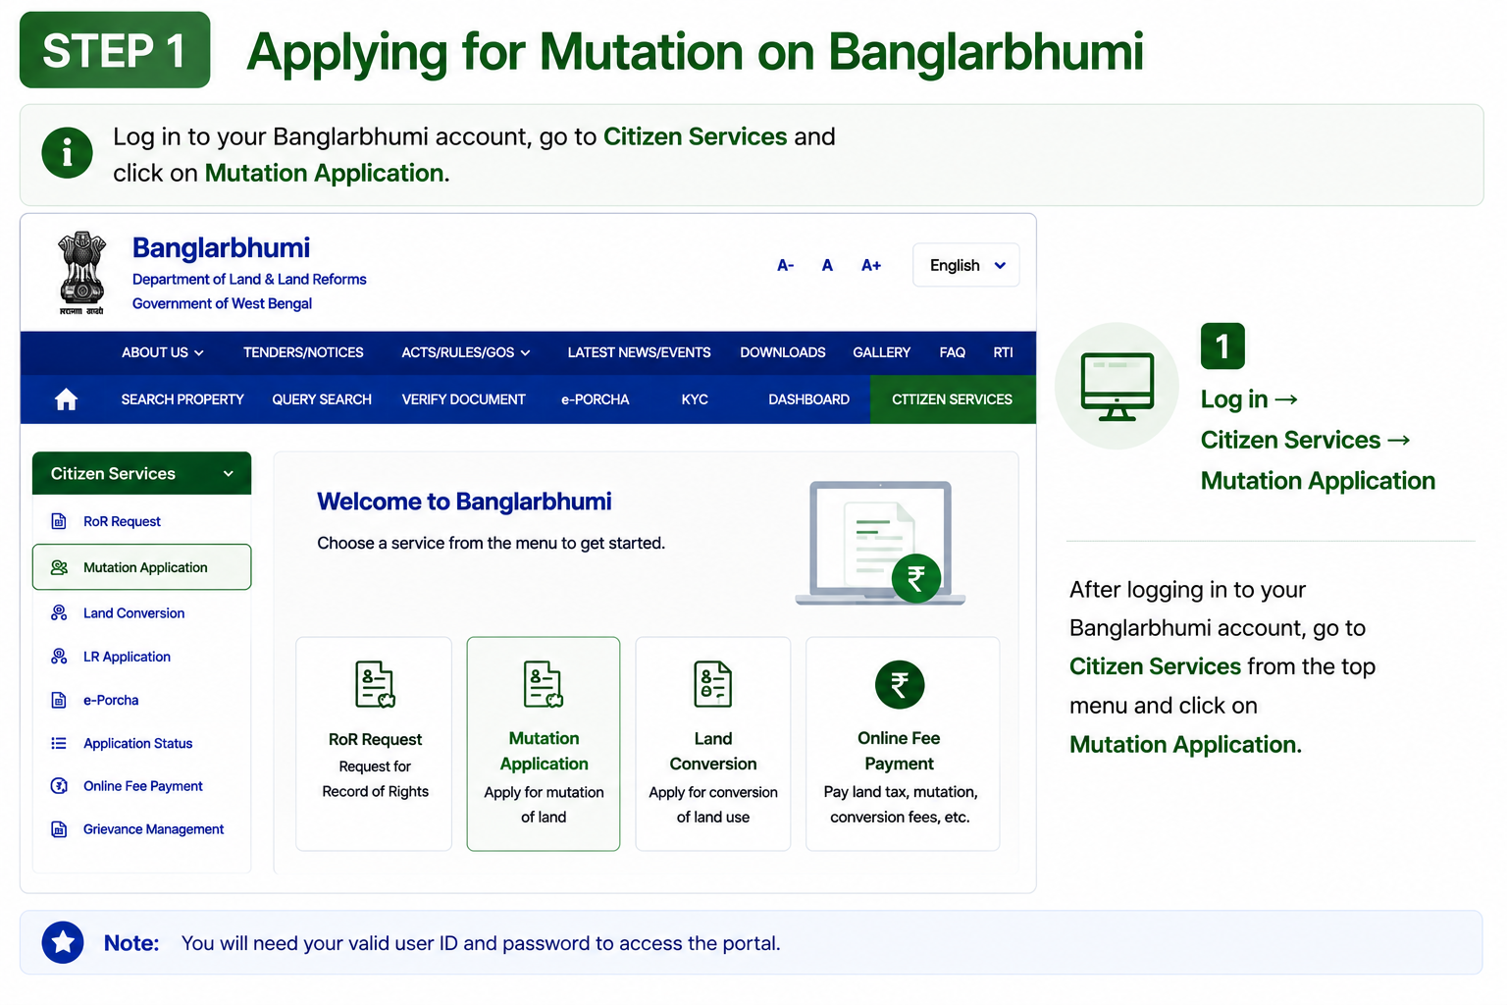Click the computer monitor icon on right
The height and width of the screenshot is (1005, 1507).
(1117, 386)
